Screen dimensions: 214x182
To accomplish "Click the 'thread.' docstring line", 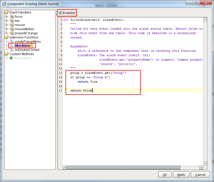I will (77, 37).
